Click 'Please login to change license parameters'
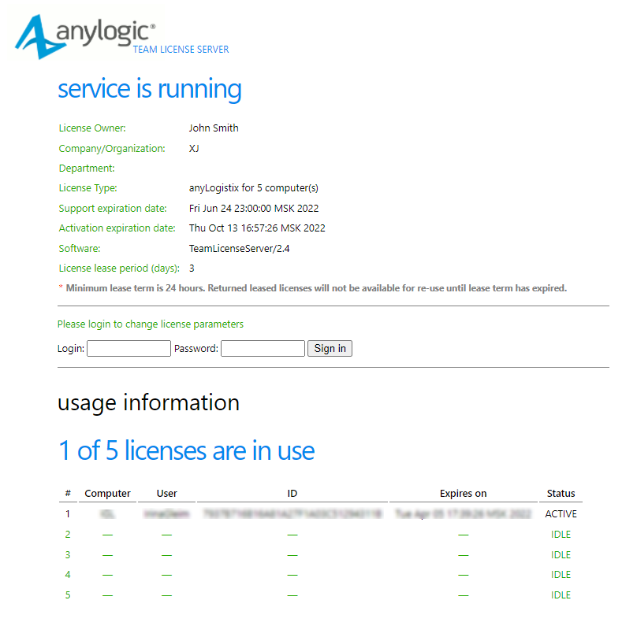This screenshot has height=626, width=637. click(x=151, y=324)
